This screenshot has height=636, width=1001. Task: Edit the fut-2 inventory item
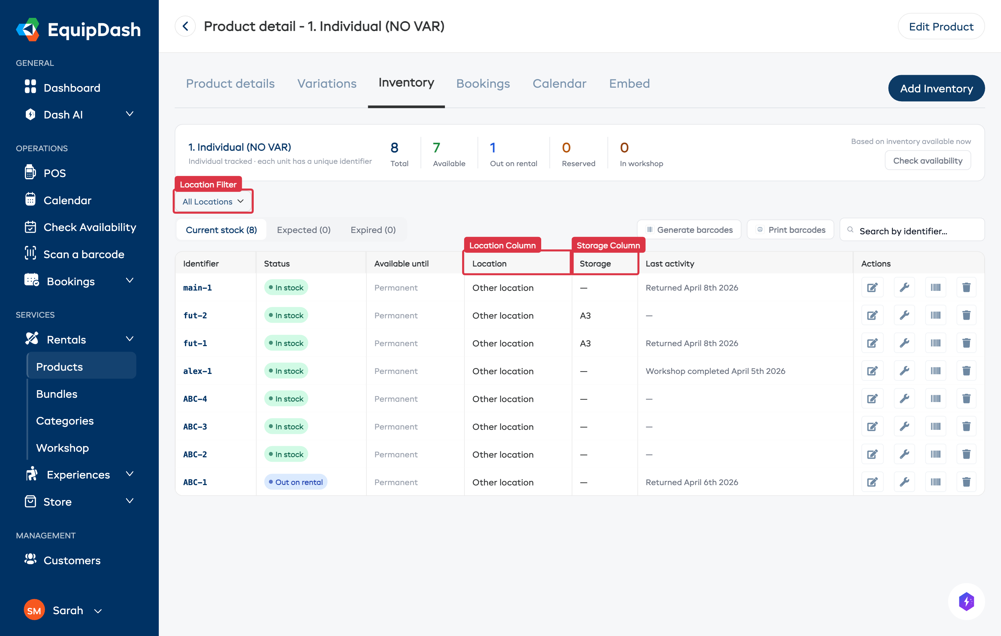coord(872,315)
